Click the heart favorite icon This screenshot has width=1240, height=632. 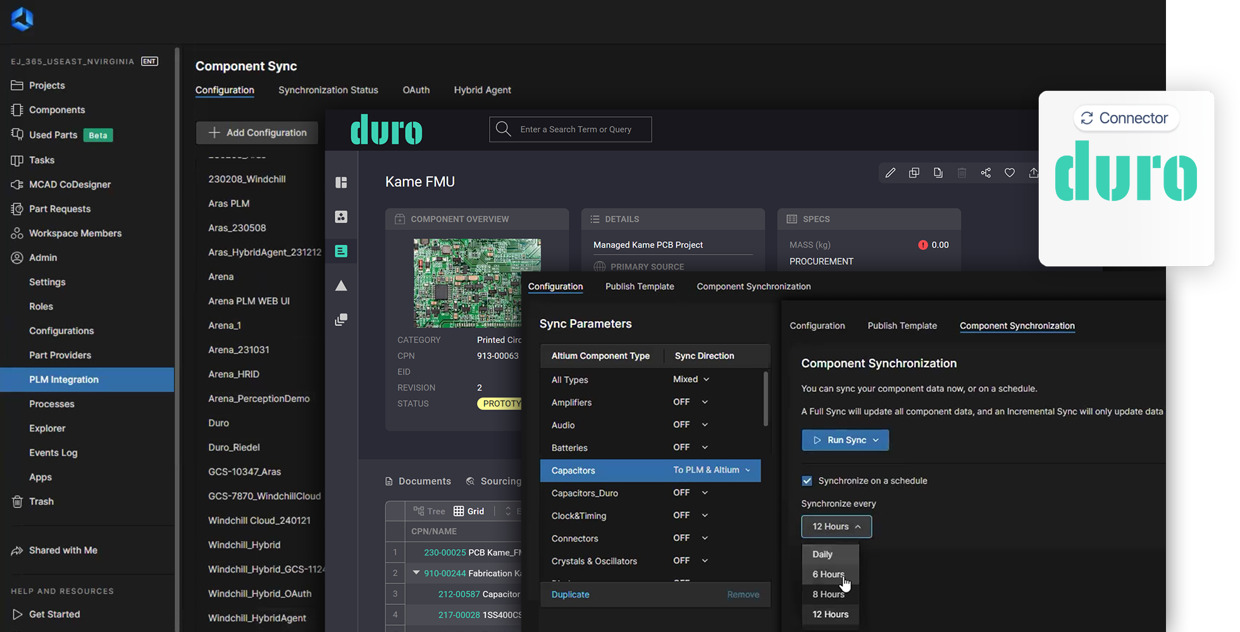tap(1010, 173)
